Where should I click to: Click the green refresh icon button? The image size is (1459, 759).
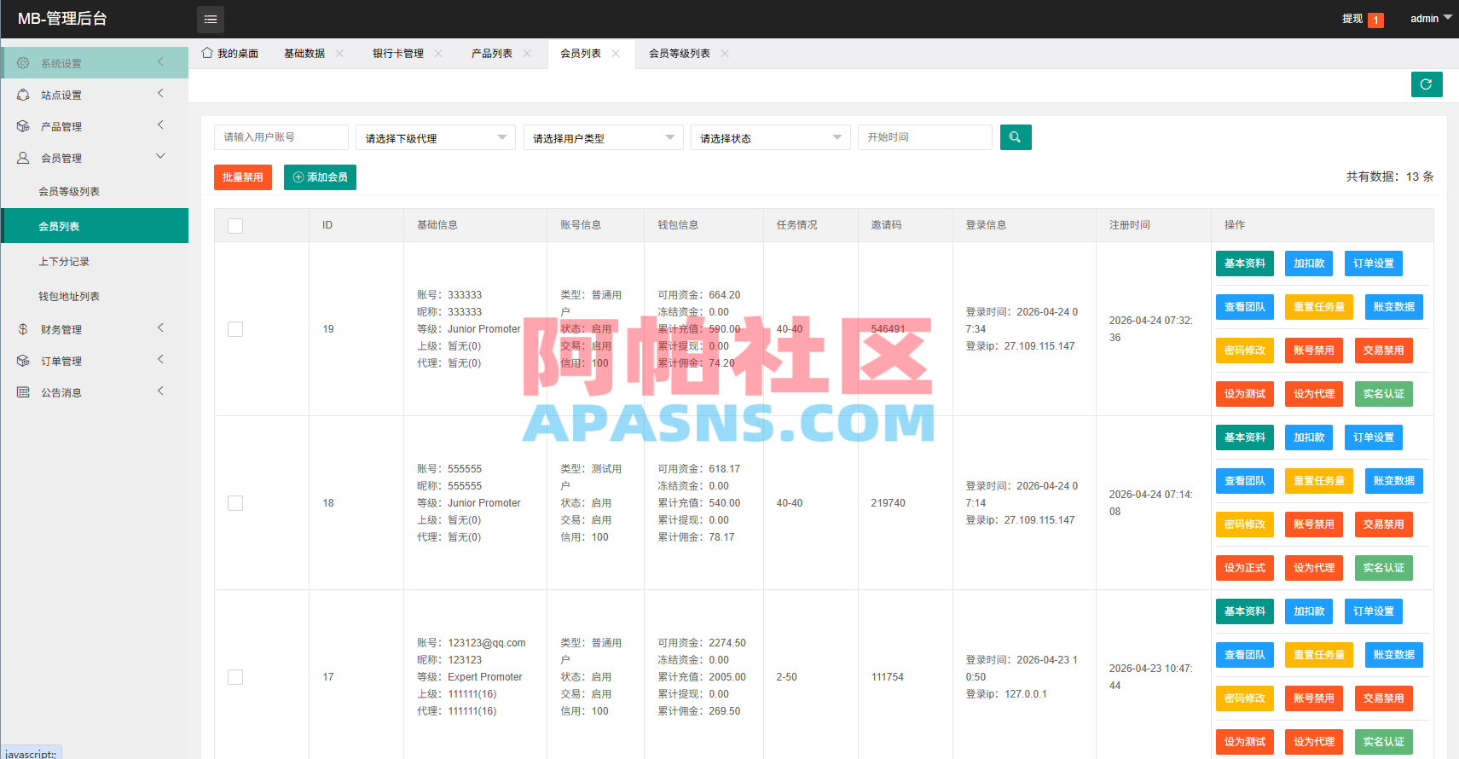1427,84
